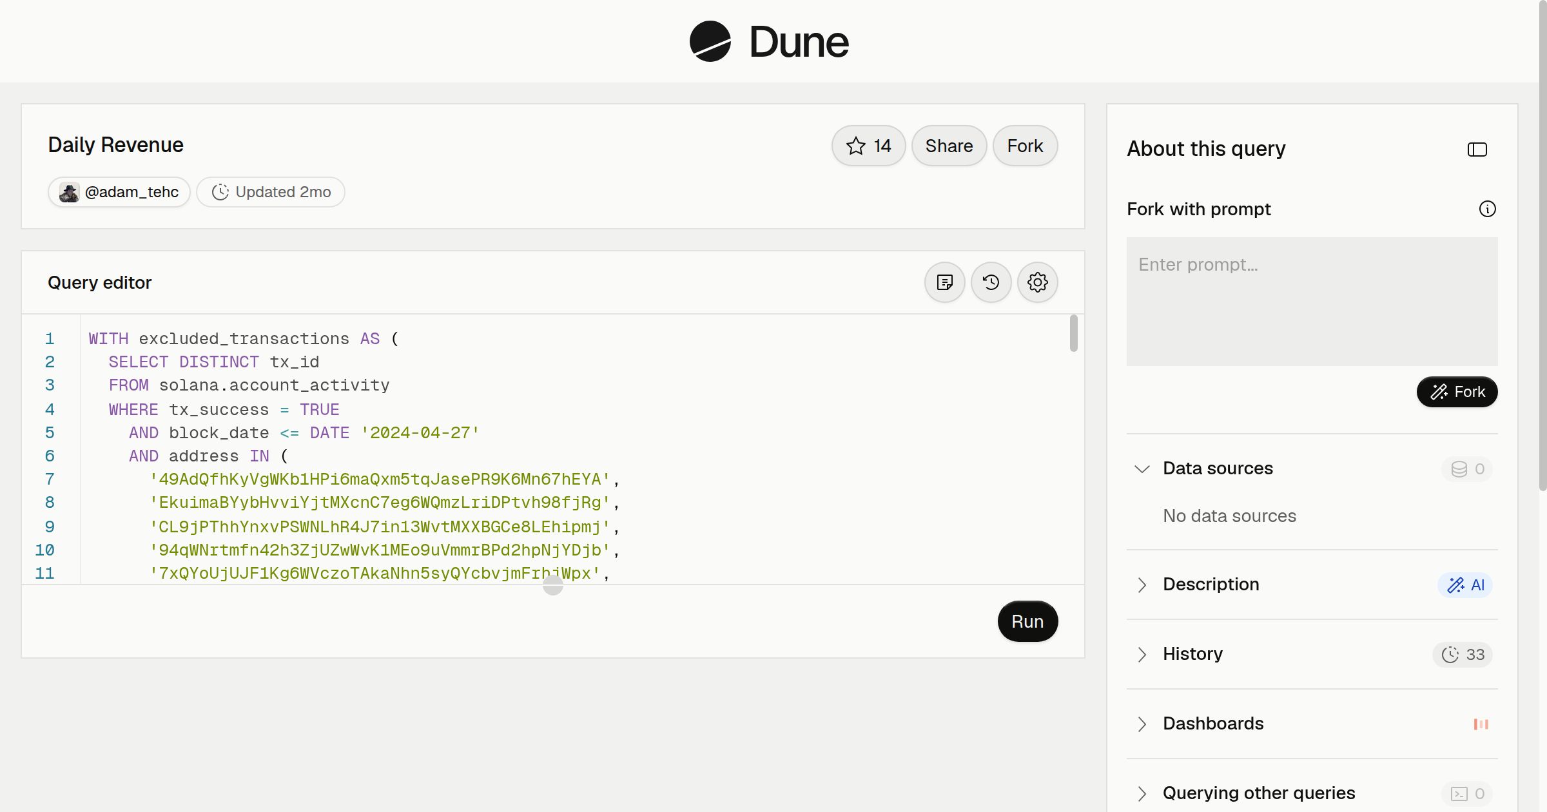
Task: Expand the Dashboards section
Action: tap(1142, 724)
